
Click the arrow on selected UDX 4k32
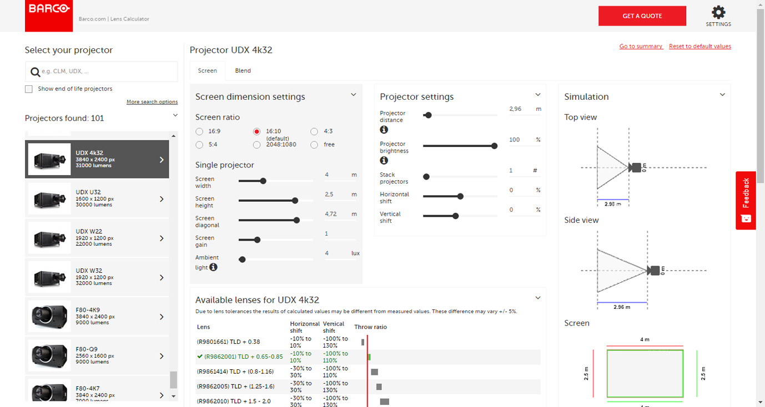click(162, 160)
